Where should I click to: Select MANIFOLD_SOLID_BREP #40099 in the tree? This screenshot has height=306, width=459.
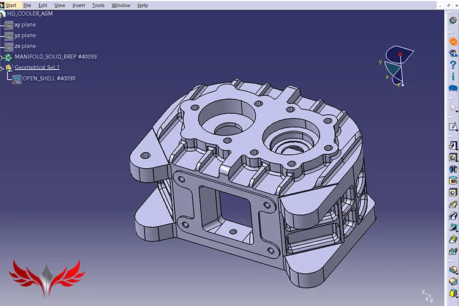click(56, 56)
